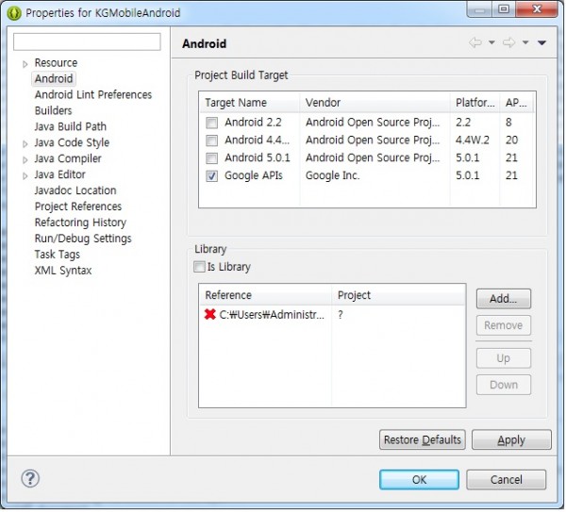Select Refactoring History page

80,223
